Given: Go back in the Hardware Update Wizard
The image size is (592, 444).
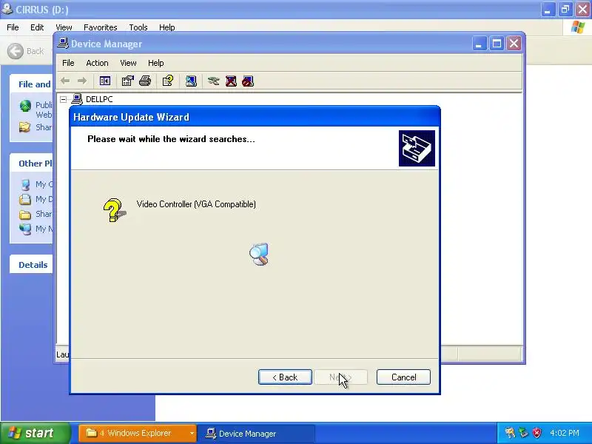Looking at the screenshot, I should pyautogui.click(x=285, y=377).
